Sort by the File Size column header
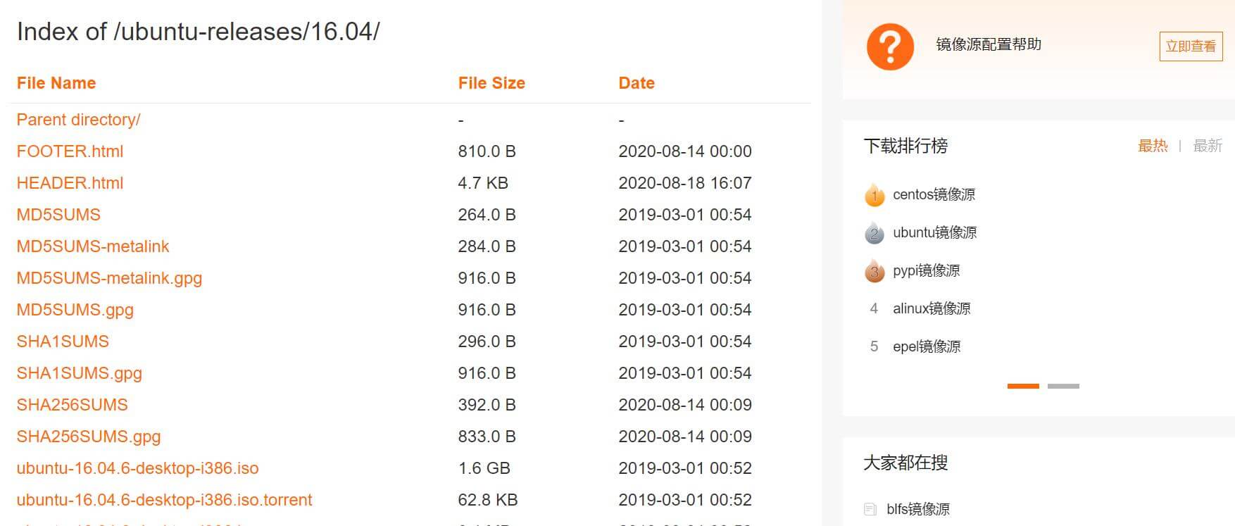Image resolution: width=1235 pixels, height=526 pixels. tap(491, 83)
